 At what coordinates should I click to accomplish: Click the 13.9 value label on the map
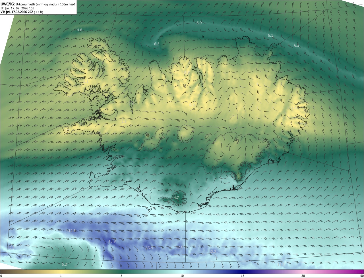click(x=112, y=241)
